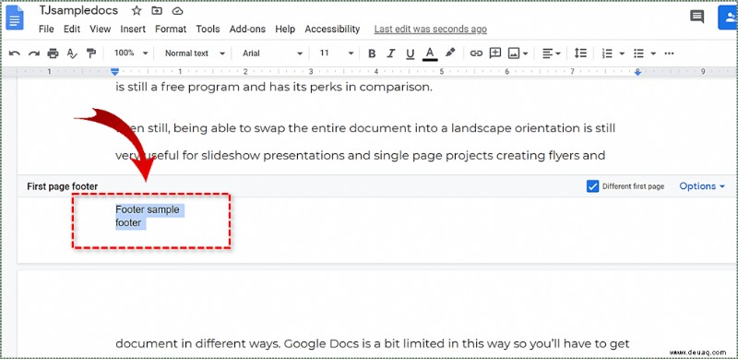This screenshot has width=738, height=359.
Task: Star the TJsampledocs document
Action: [137, 11]
